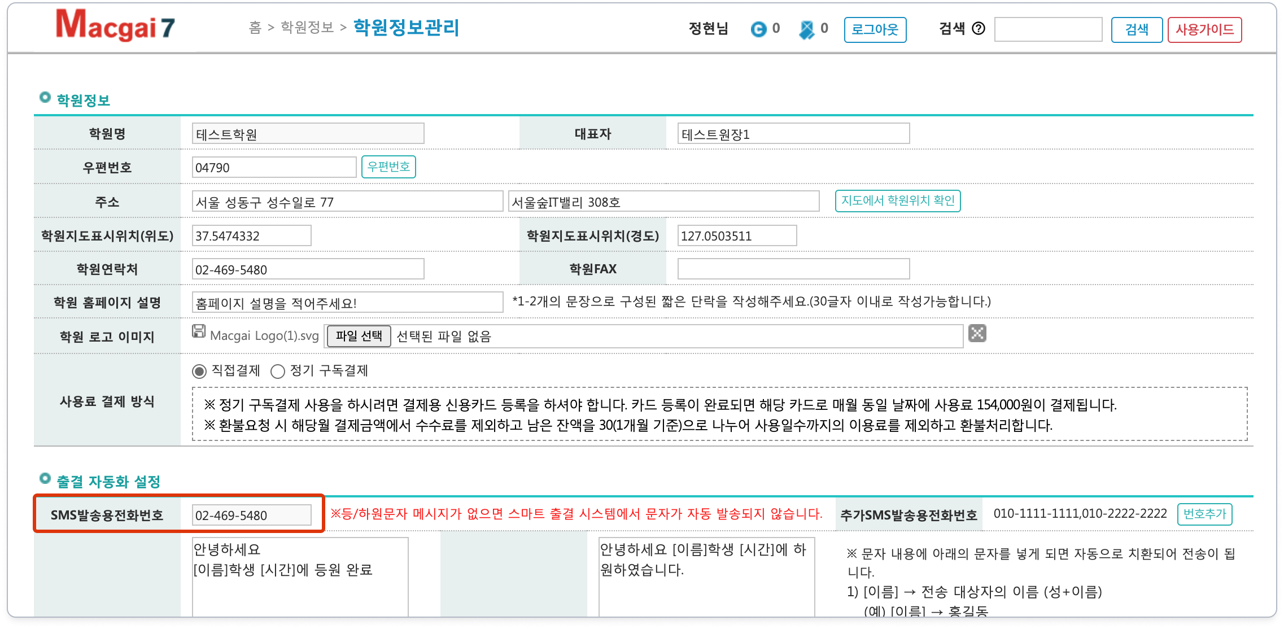This screenshot has height=629, width=1284.
Task: Click 지도에서 학원위치 확인 button
Action: click(x=897, y=201)
